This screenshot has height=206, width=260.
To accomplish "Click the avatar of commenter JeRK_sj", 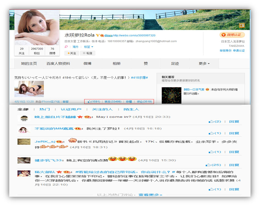I will pyautogui.click(x=24, y=142).
